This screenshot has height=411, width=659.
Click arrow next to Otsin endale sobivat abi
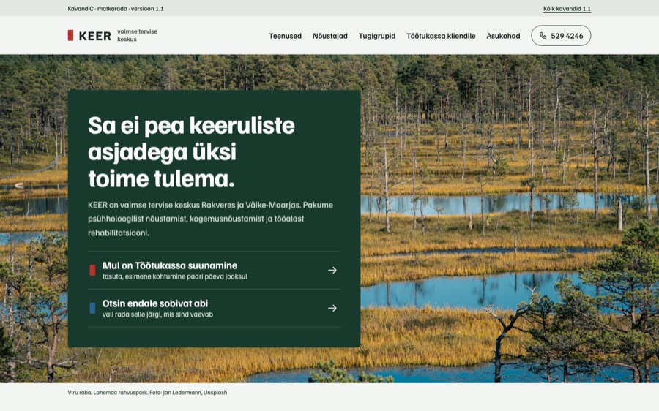click(332, 308)
